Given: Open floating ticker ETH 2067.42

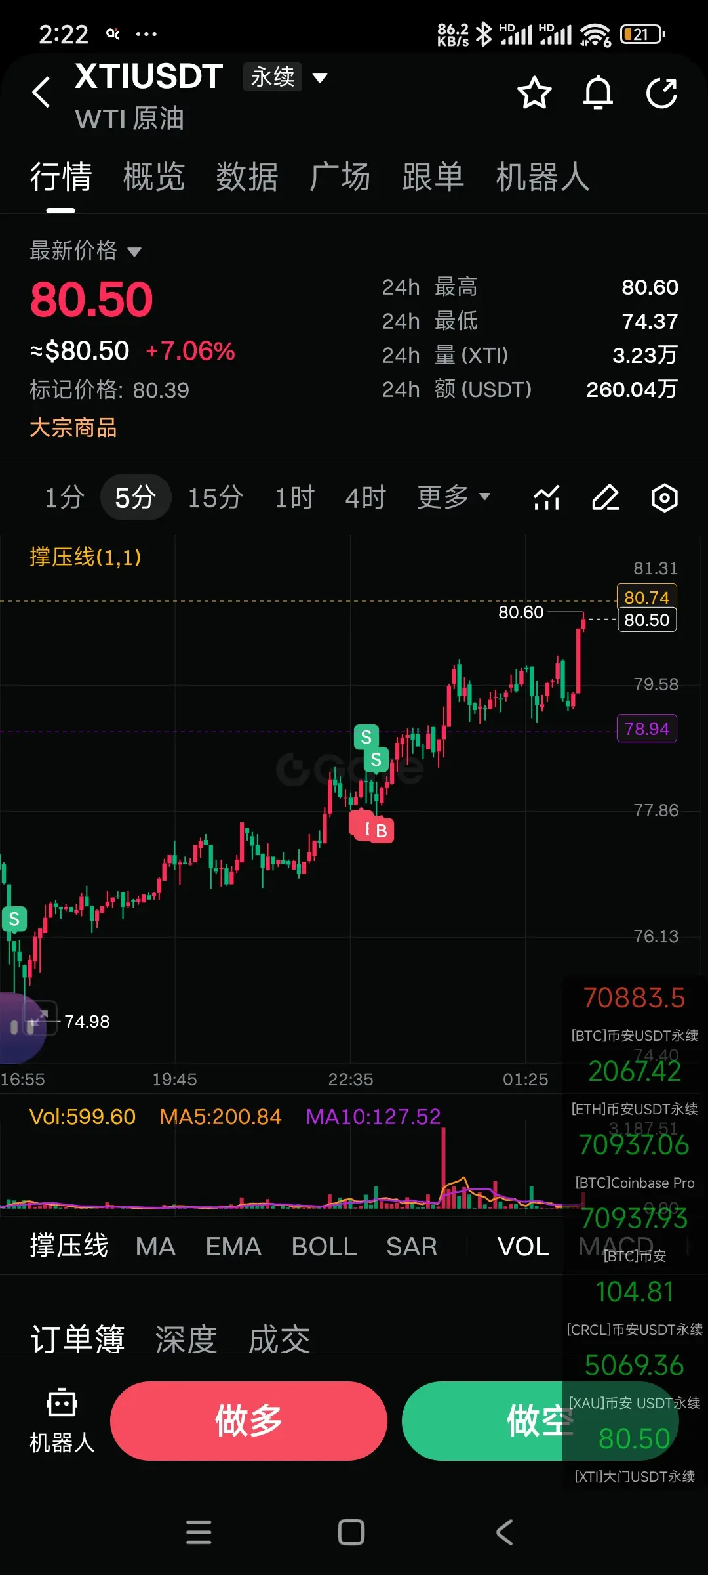Looking at the screenshot, I should click(634, 1086).
